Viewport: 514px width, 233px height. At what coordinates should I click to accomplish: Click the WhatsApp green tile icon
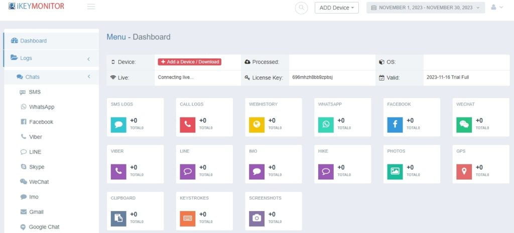click(x=326, y=124)
